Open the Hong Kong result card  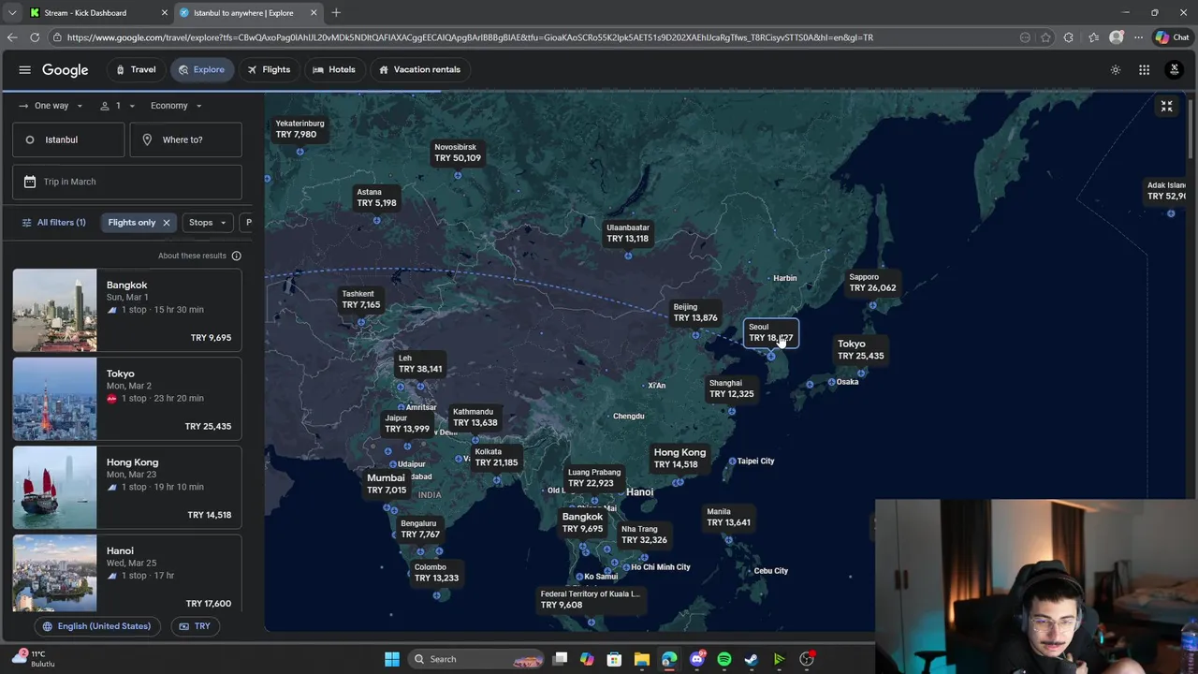coord(127,488)
